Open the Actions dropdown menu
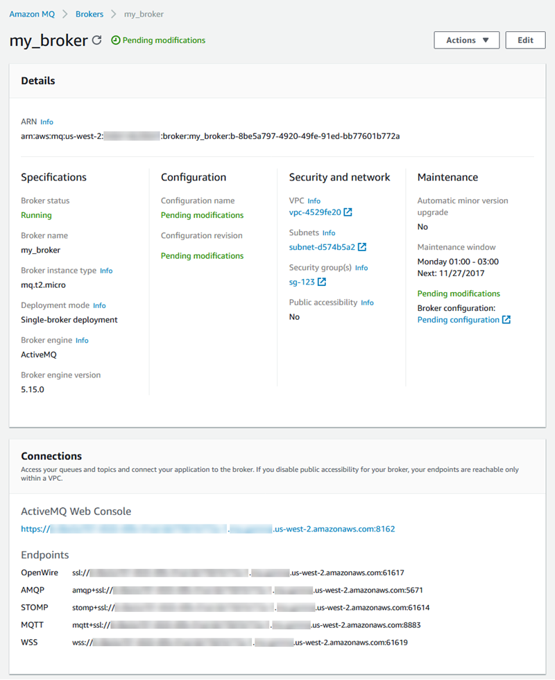This screenshot has height=680, width=555. [x=466, y=40]
